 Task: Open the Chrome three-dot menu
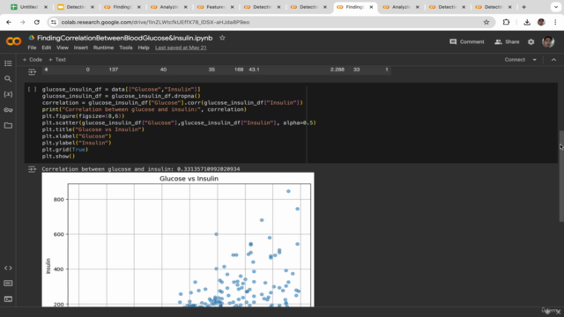click(555, 22)
